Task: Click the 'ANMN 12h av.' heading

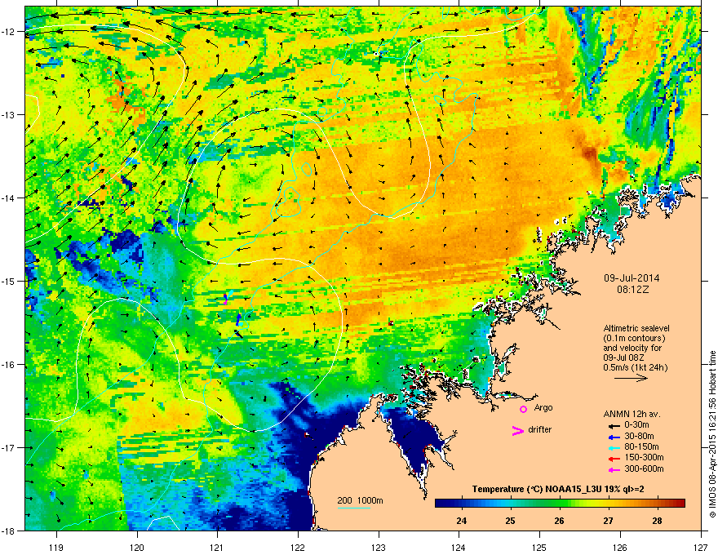Action: (632, 414)
